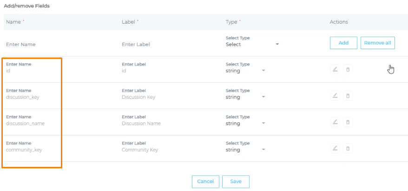Edit the discussion_key field row
The width and height of the screenshot is (408, 191).
coord(335,96)
